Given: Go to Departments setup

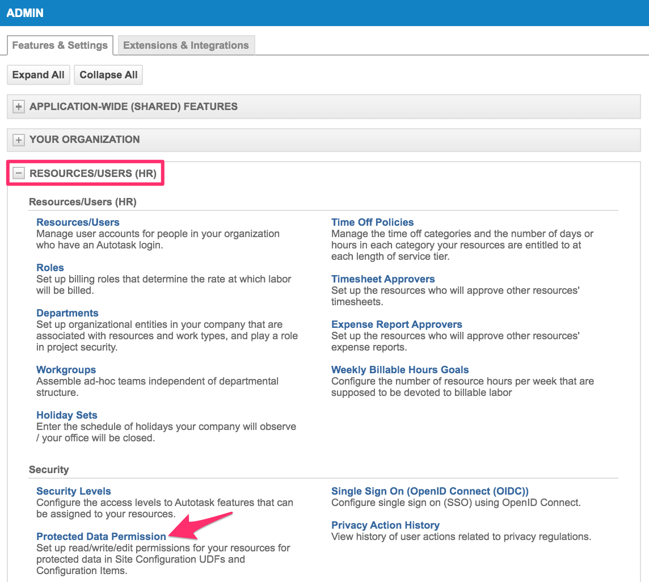Looking at the screenshot, I should click(67, 313).
